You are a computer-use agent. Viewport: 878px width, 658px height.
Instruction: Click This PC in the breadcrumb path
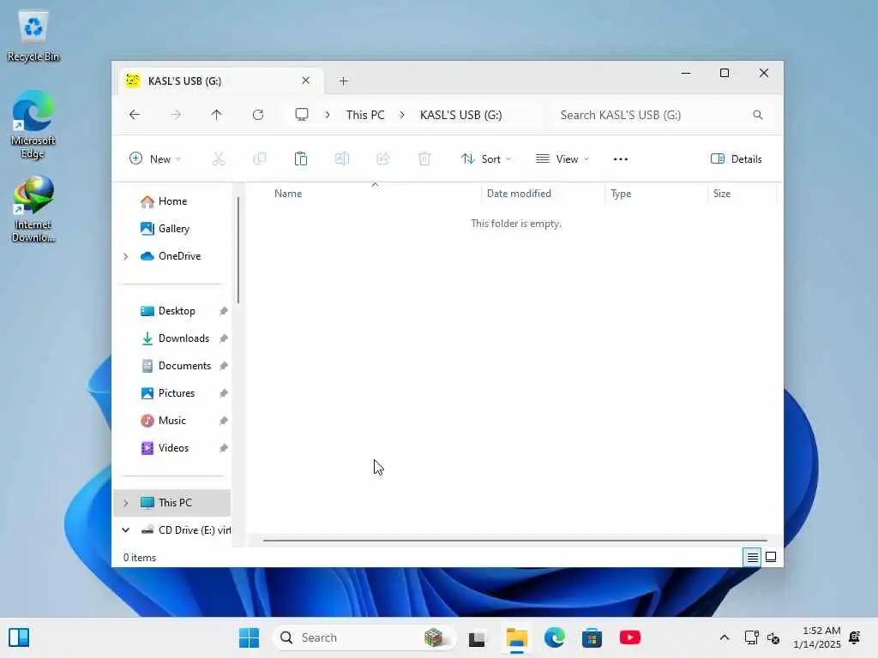pyautogui.click(x=365, y=115)
